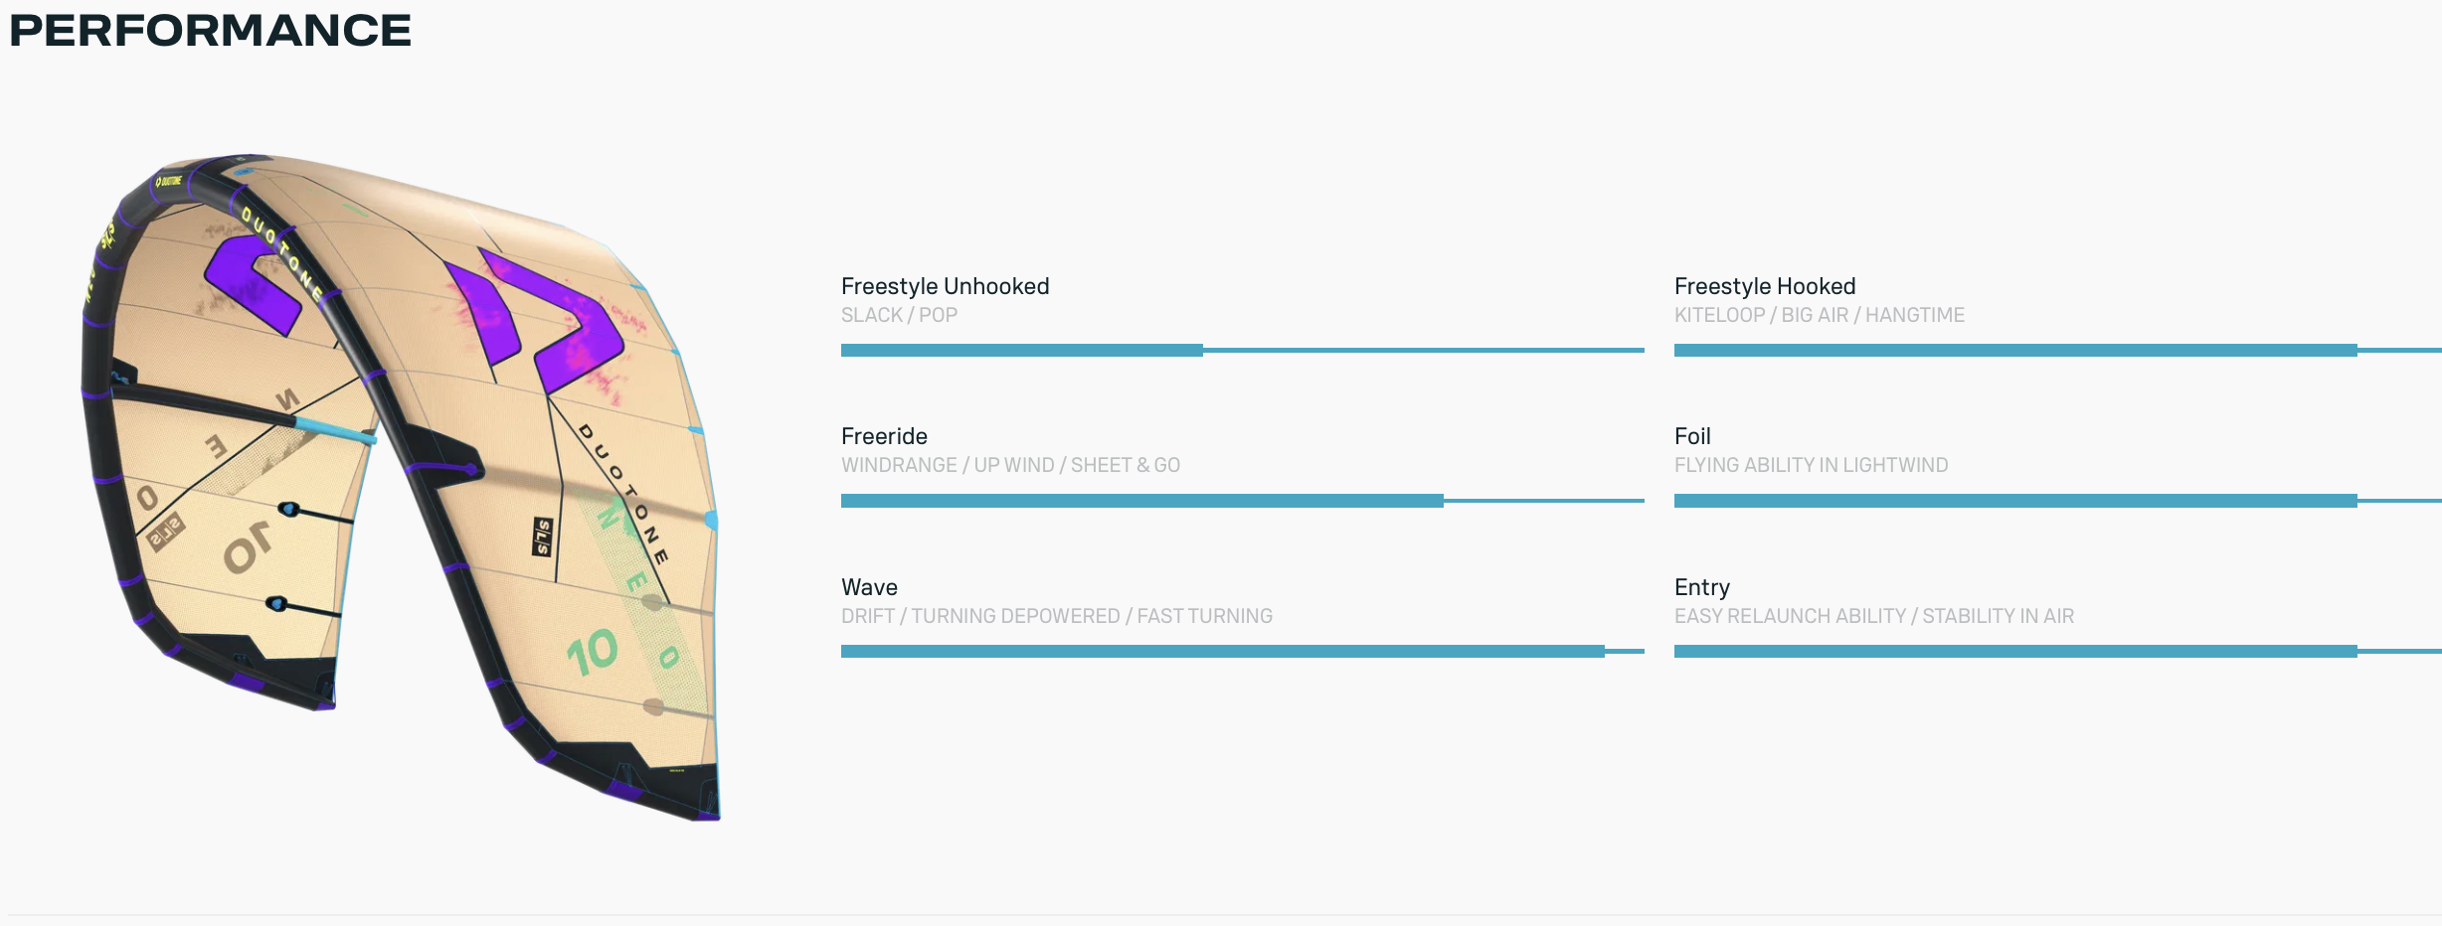This screenshot has width=2442, height=926.
Task: Click the Duotone Neo kite product image
Action: [400, 487]
